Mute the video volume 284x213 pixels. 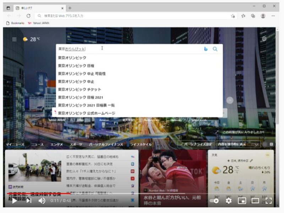tap(42, 201)
